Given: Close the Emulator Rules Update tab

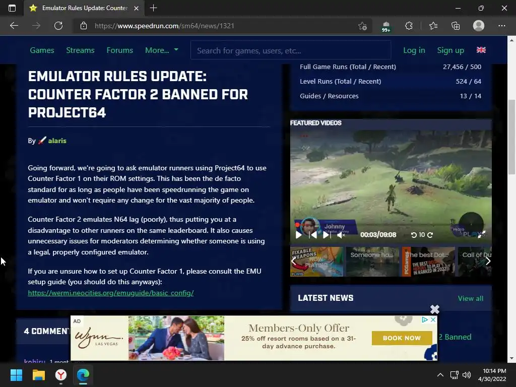Looking at the screenshot, I should [136, 8].
